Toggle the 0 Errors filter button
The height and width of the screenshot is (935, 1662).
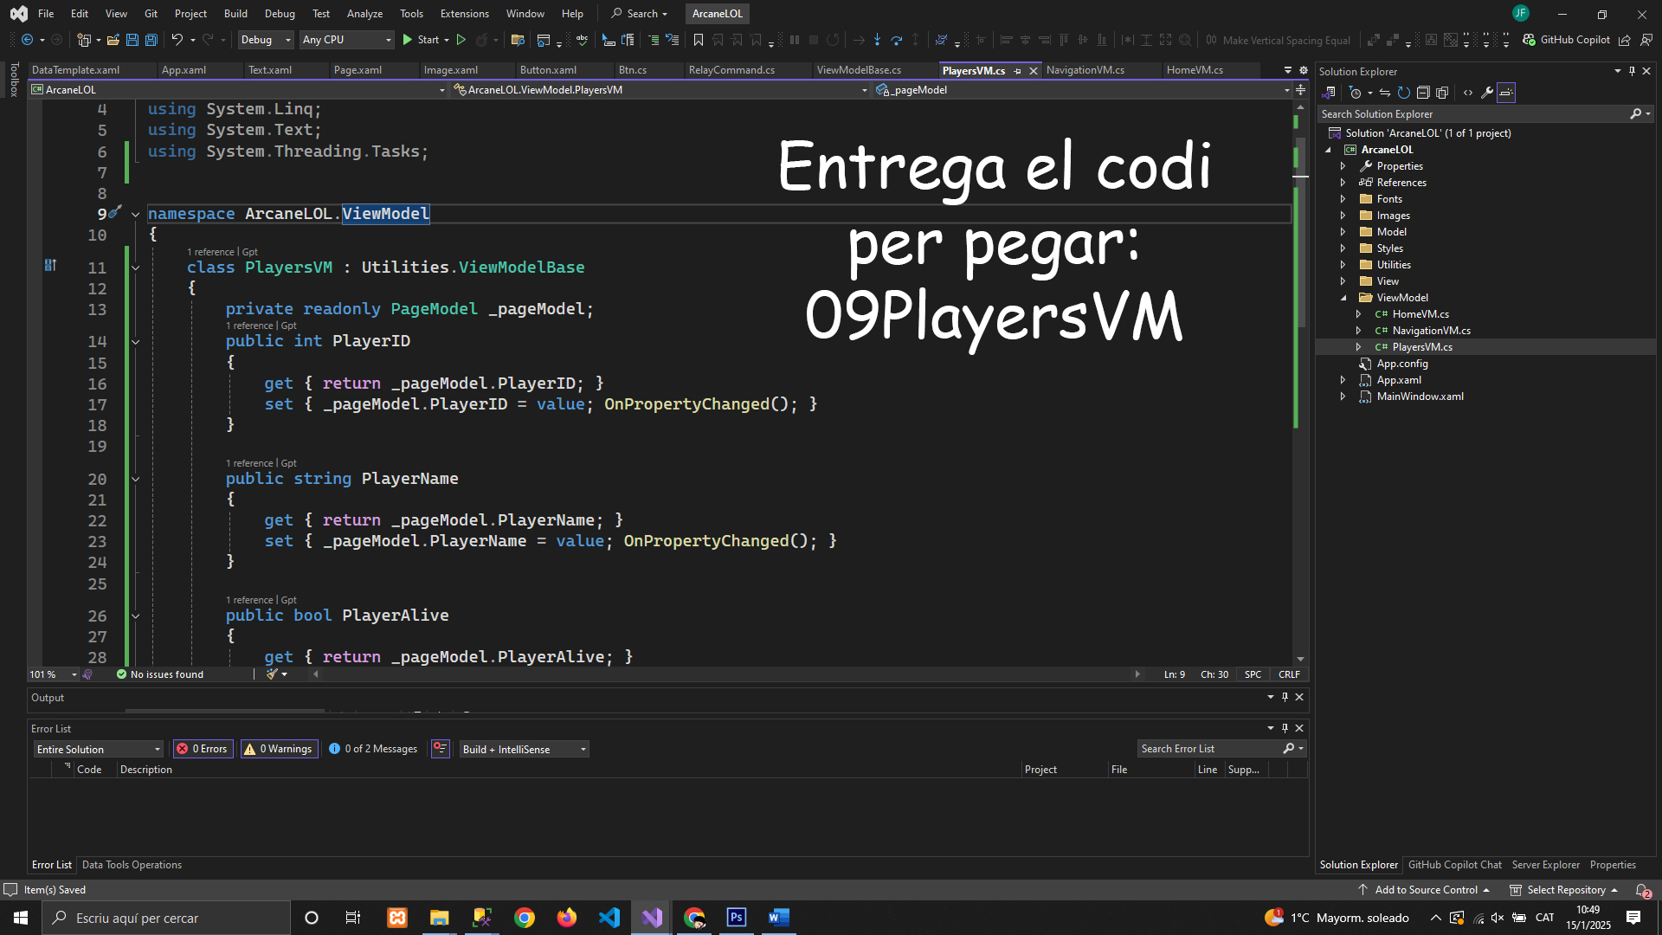[203, 749]
